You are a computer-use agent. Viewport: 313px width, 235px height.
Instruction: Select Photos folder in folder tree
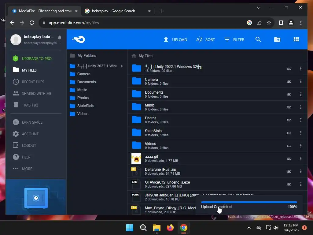click(x=79, y=98)
